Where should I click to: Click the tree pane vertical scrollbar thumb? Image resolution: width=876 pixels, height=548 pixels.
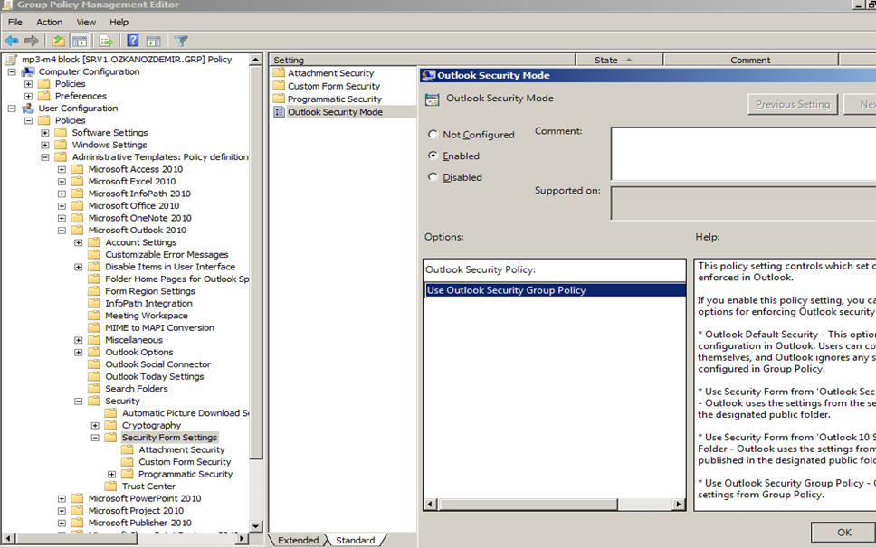[255, 263]
